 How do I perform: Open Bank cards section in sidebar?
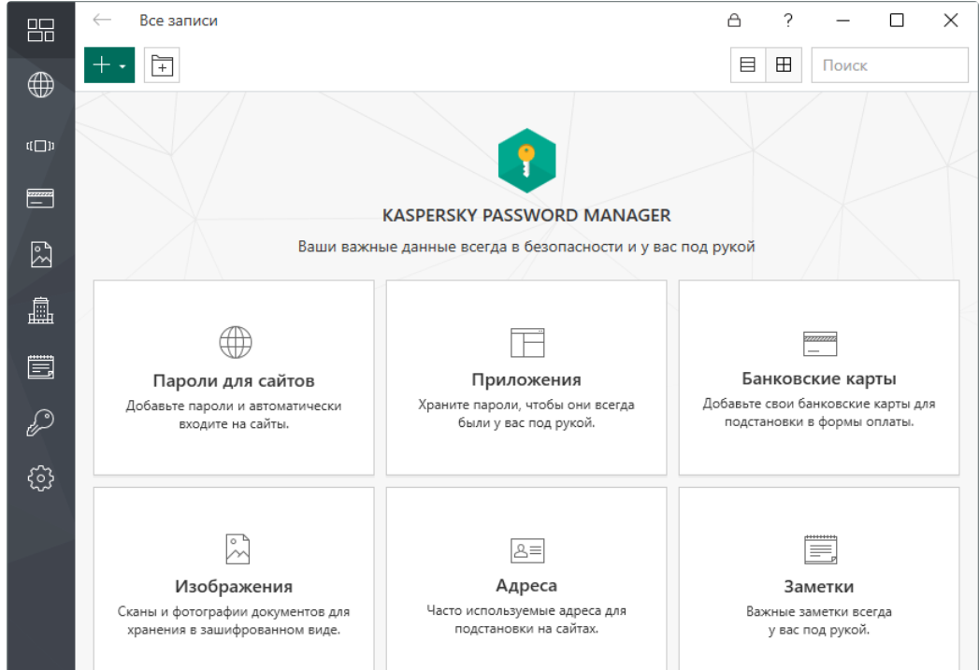pyautogui.click(x=40, y=198)
